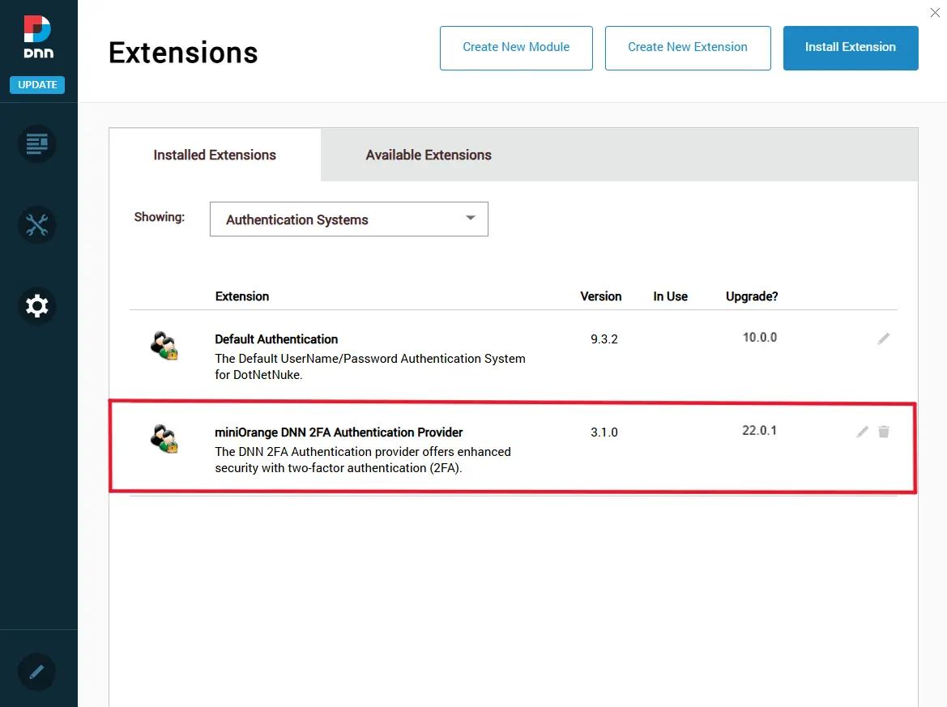Edit Default Authentication via pencil icon

tap(884, 338)
